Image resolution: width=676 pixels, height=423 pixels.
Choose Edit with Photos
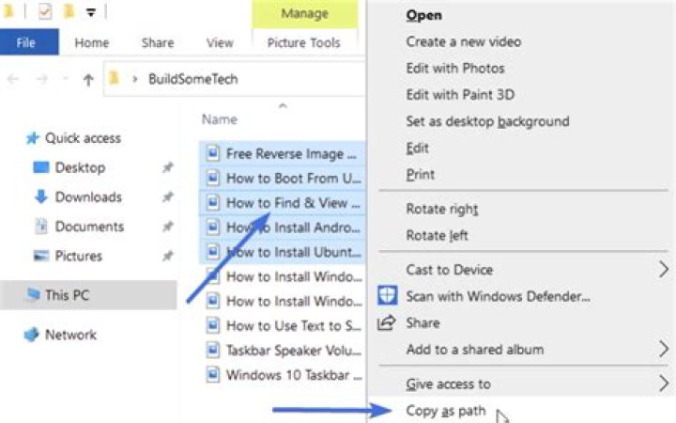[455, 69]
